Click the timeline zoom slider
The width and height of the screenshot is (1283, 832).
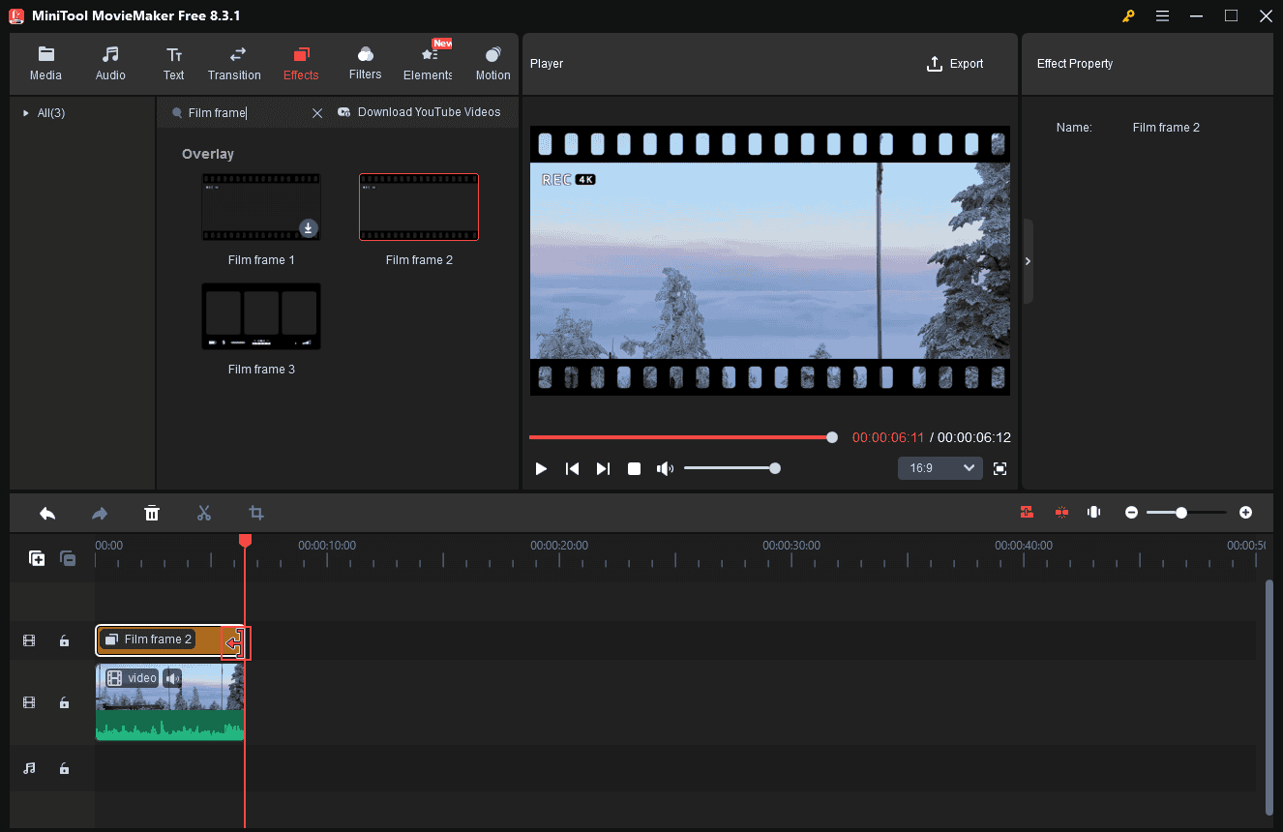1182,513
